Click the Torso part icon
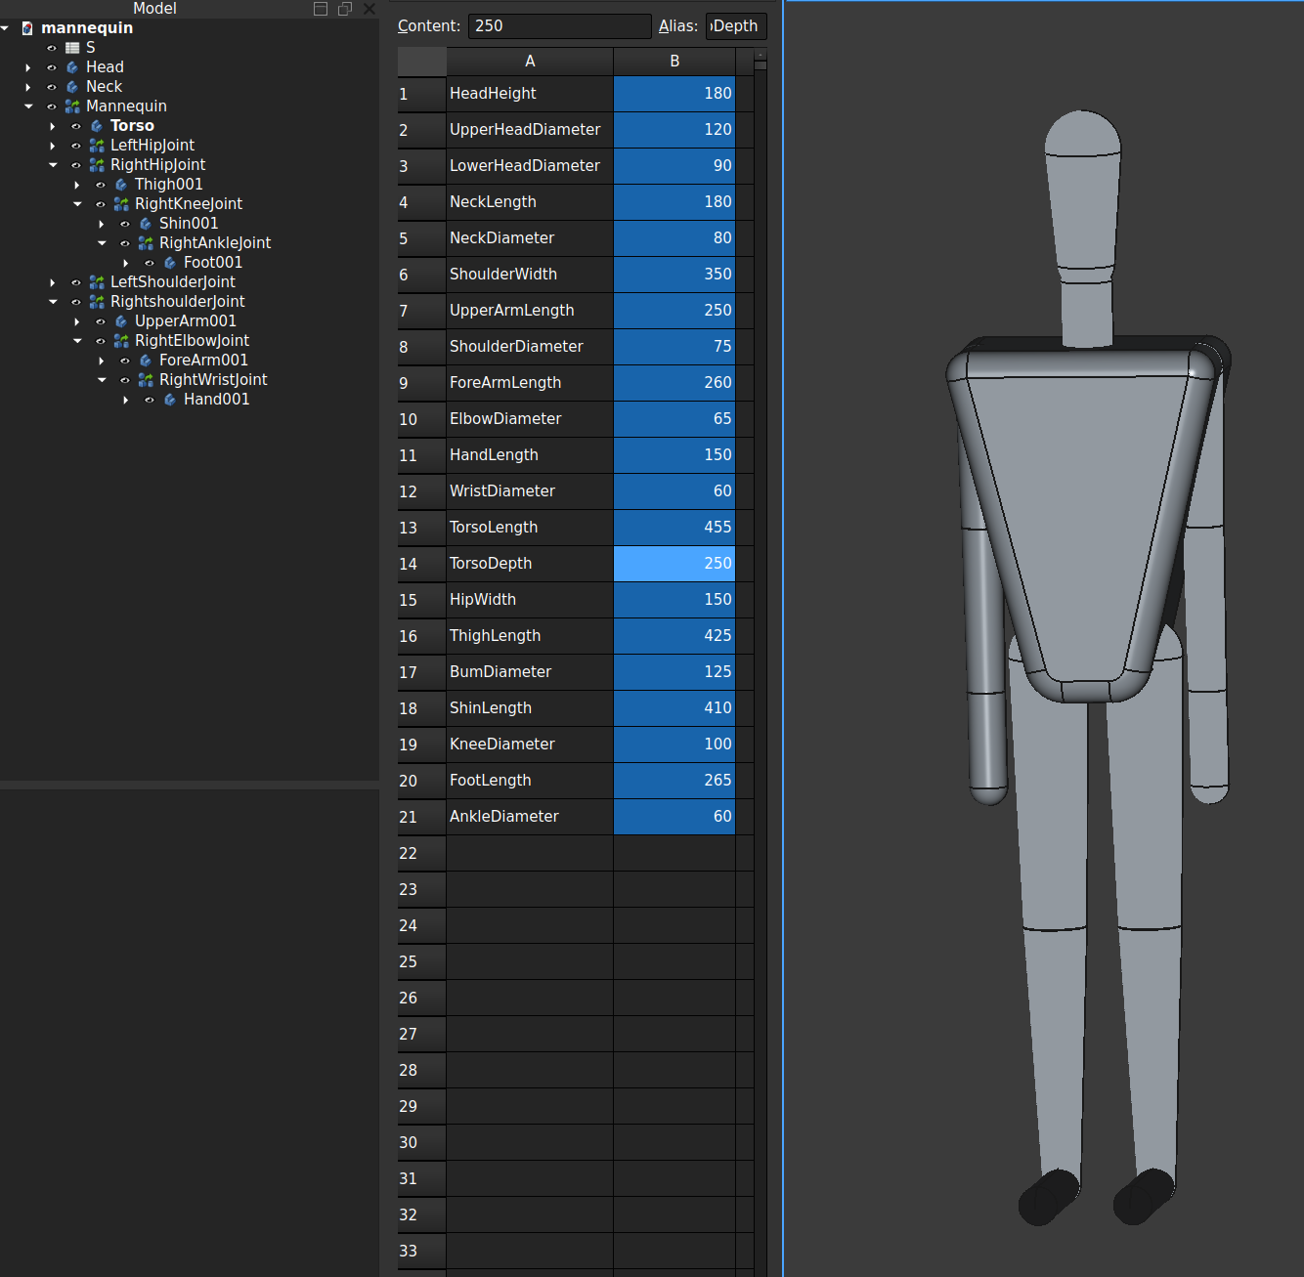This screenshot has width=1304, height=1277. [97, 126]
